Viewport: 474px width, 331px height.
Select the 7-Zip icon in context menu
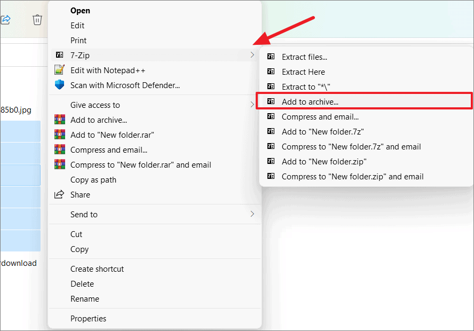[59, 55]
